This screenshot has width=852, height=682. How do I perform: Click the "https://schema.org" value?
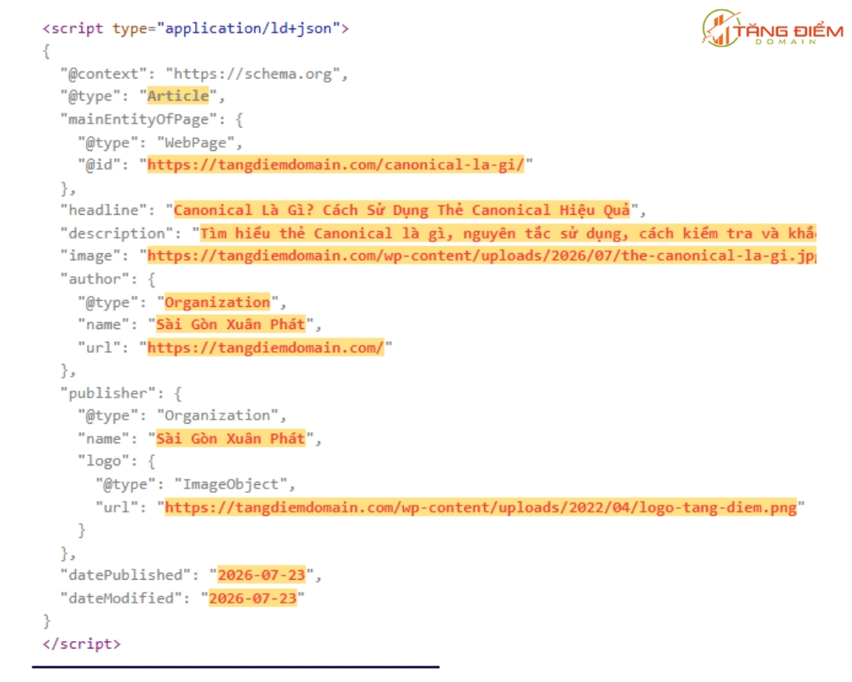pyautogui.click(x=256, y=73)
